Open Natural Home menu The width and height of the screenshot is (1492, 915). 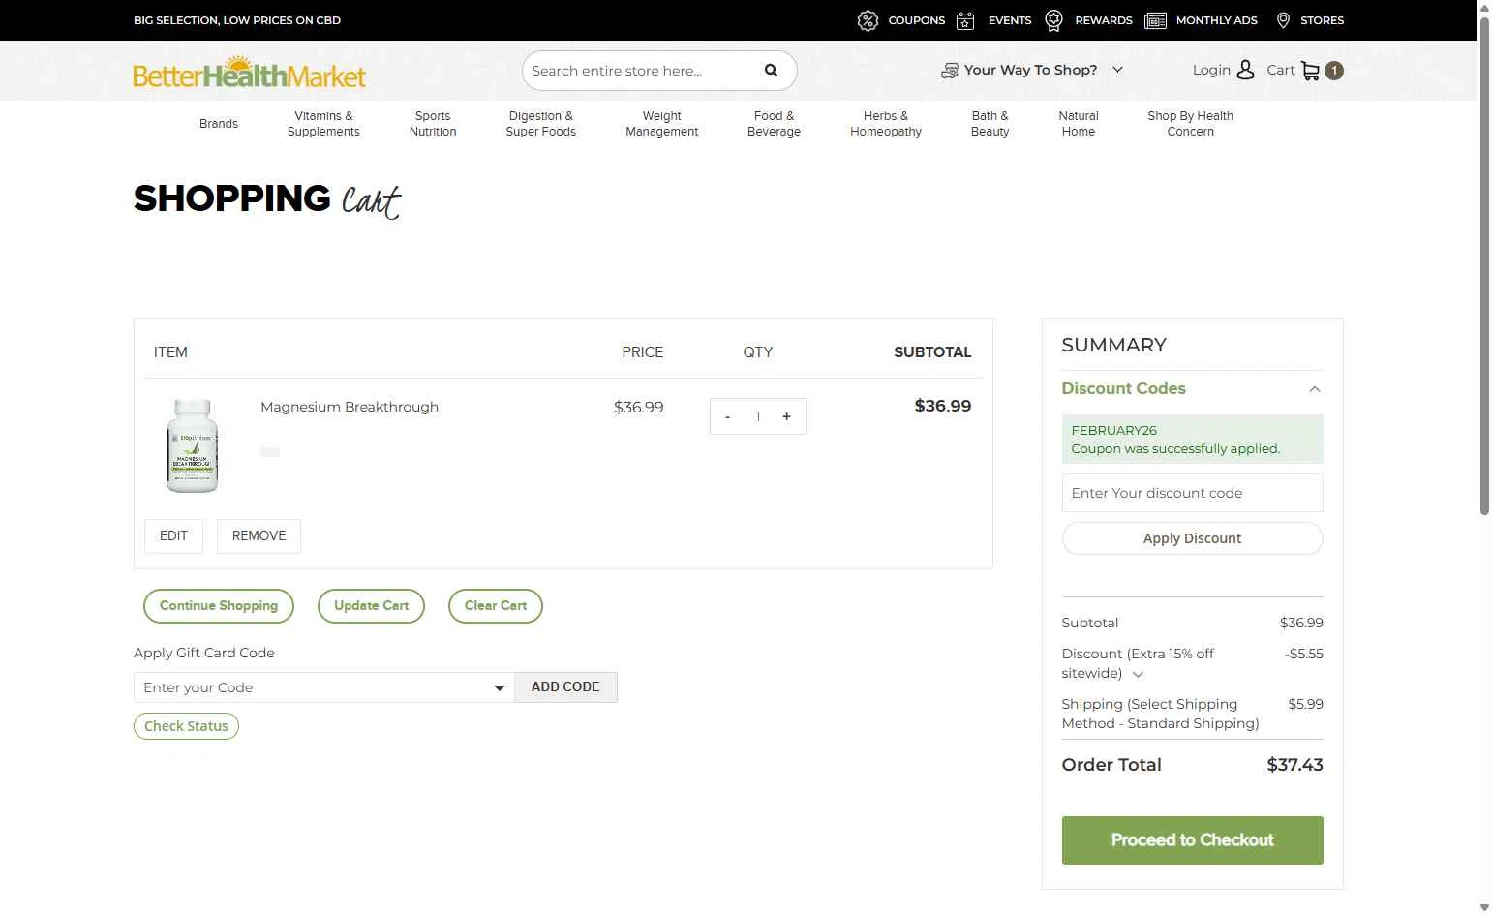click(x=1079, y=124)
